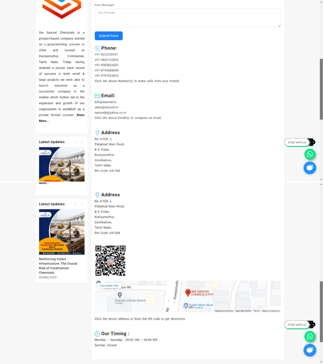The image size is (323, 364).
Task: Click the red Sre Sarovel Chemicals map pin
Action: [x=188, y=293]
